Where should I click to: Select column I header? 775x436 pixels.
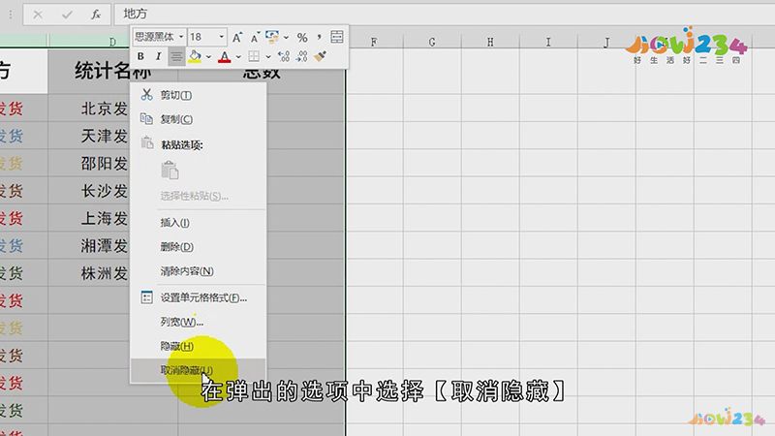point(548,42)
